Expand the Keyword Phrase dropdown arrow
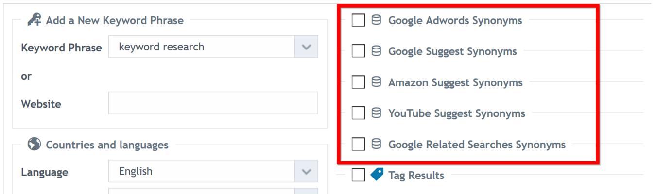Viewport: 656px width, 194px height. tap(306, 47)
